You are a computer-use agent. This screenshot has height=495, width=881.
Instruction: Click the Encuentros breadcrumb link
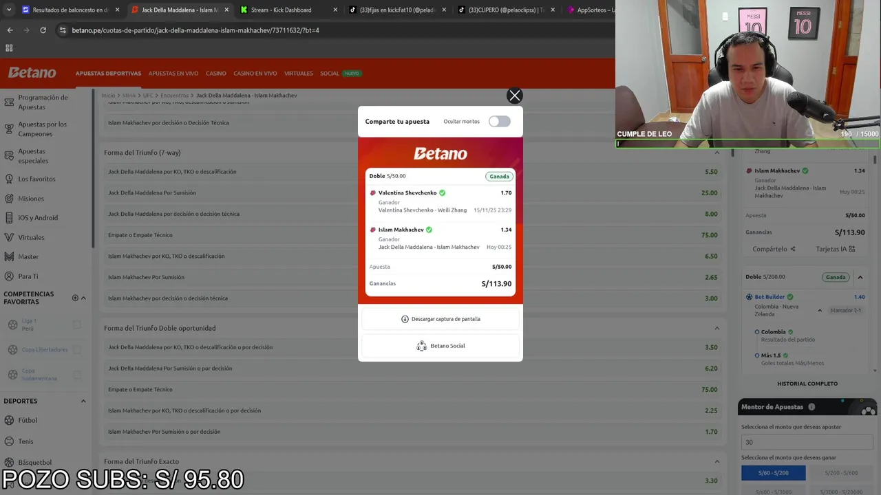(174, 96)
